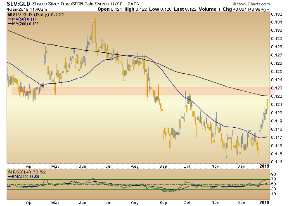Click the 'RSI(14) 73.52' label
Image resolution: width=289 pixels, height=206 pixels.
click(29, 172)
